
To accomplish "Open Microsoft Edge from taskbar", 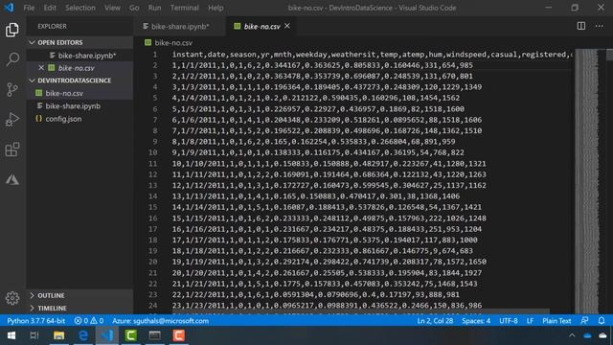I will click(83, 335).
